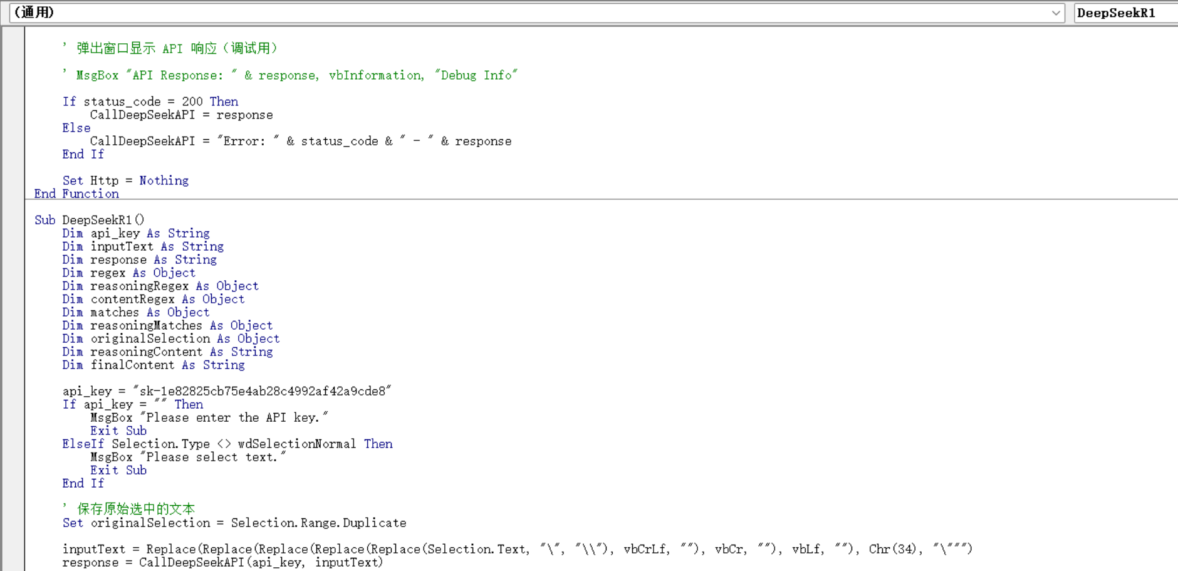Click 'Dim regex As Object' line
Screen dimensions: 1178x571
(x=129, y=273)
